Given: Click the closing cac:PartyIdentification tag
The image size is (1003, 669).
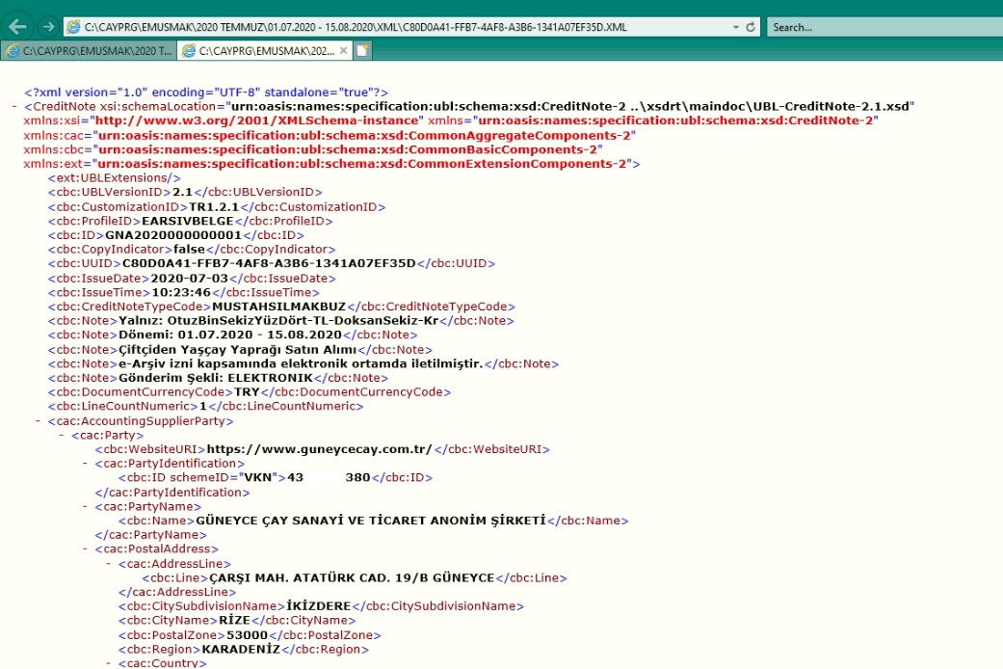Looking at the screenshot, I should pyautogui.click(x=172, y=493).
